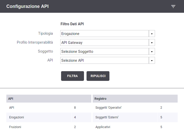
Task: Open the Tipologia dropdown showing Erogazione
Action: click(108, 34)
